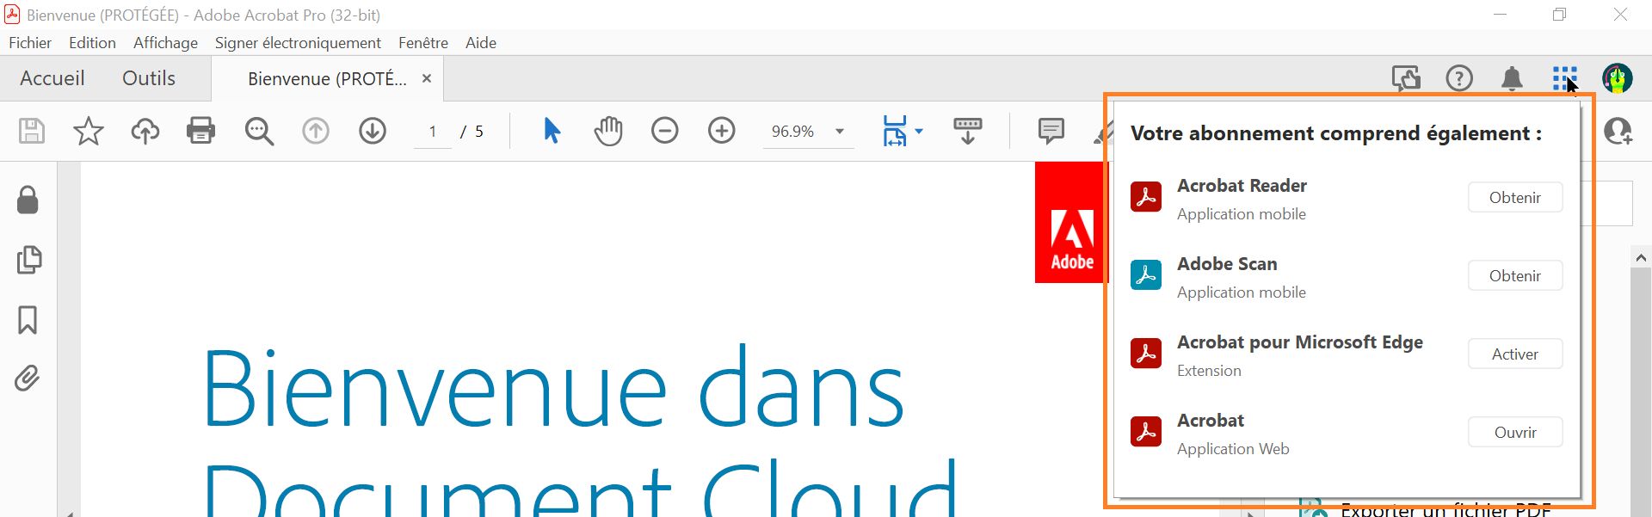Open the Edition menu
1652x517 pixels.
pos(92,42)
